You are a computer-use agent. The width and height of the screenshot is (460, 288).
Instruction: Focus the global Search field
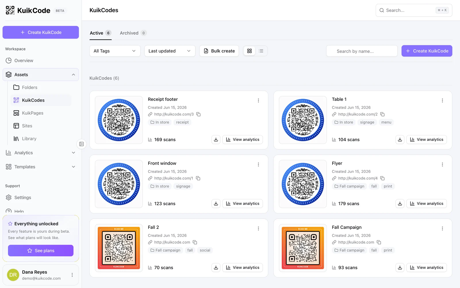pyautogui.click(x=414, y=10)
